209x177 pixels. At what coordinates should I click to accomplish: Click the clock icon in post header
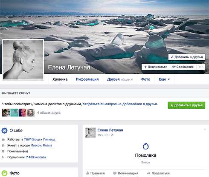coord(107,135)
